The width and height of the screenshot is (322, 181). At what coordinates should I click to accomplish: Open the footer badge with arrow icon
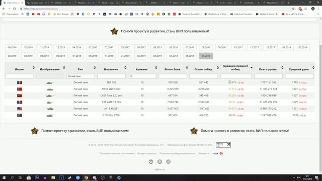223,145
